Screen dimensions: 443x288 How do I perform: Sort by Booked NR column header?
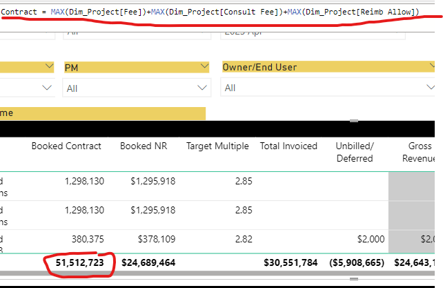(144, 146)
